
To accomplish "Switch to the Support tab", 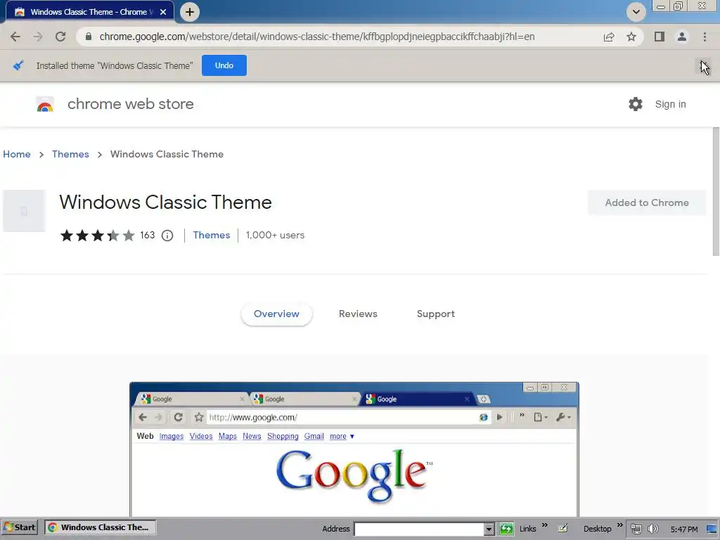I will (436, 314).
